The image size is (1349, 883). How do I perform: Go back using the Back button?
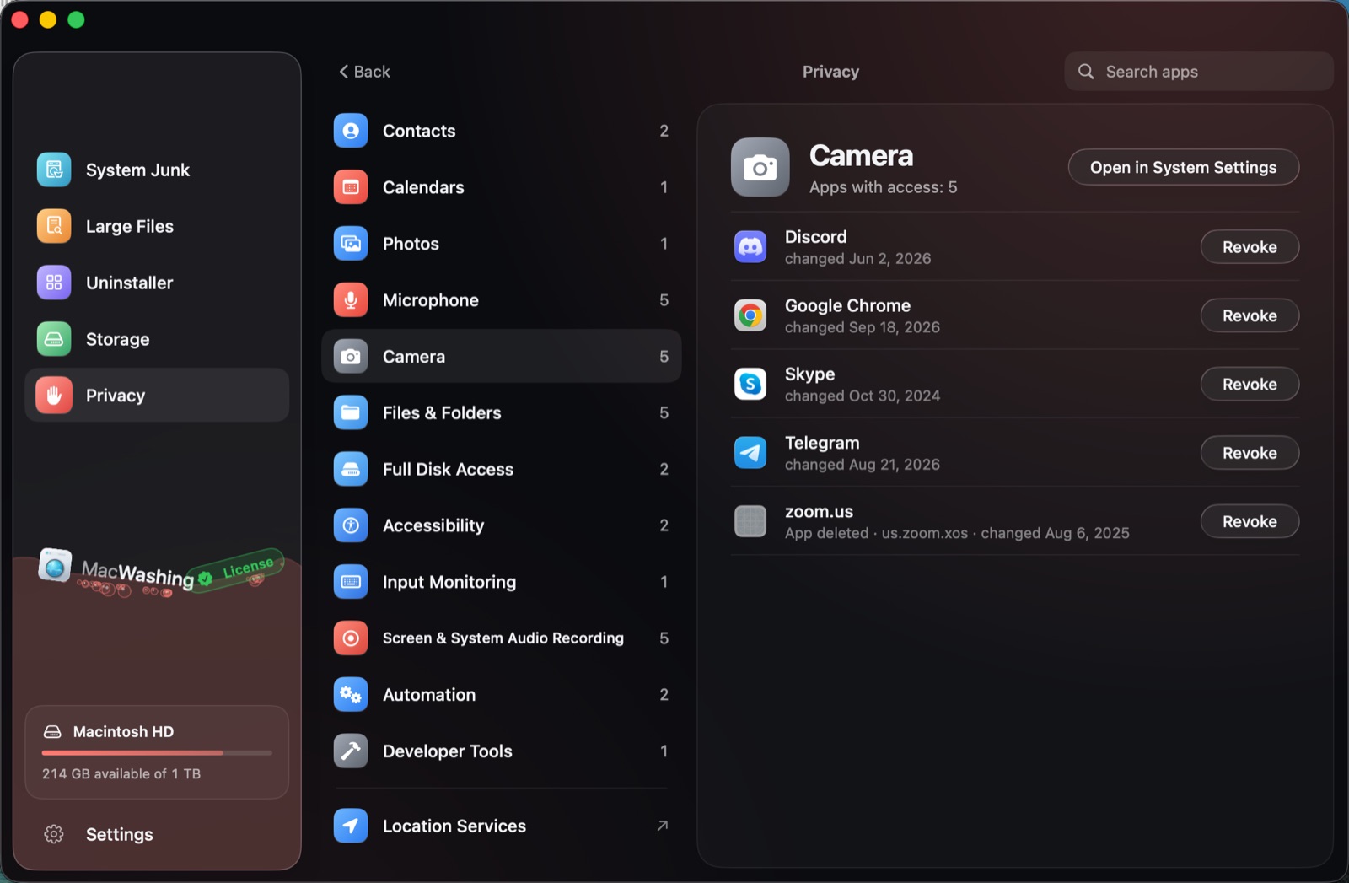pyautogui.click(x=364, y=72)
